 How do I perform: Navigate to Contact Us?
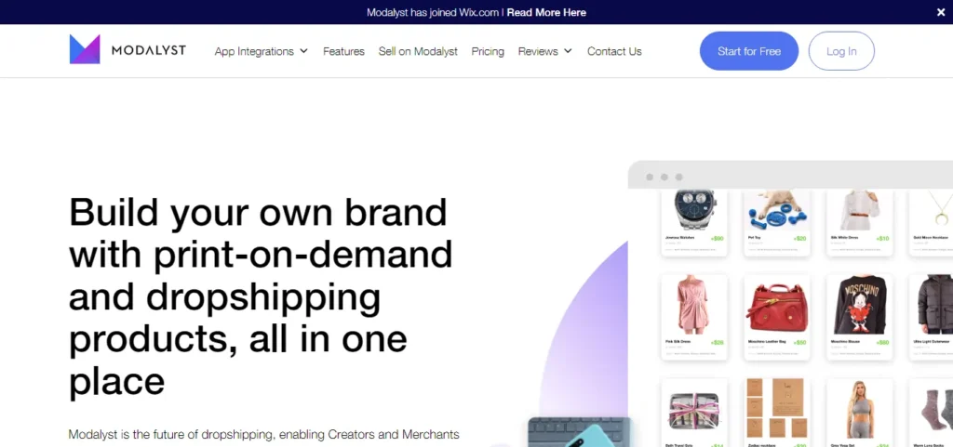[614, 51]
